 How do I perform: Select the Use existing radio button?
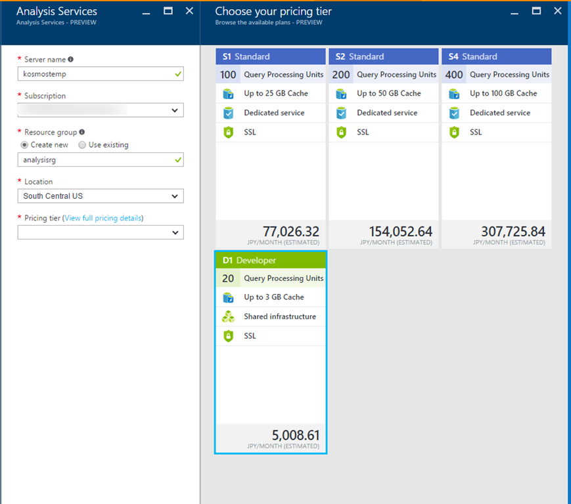(x=82, y=145)
